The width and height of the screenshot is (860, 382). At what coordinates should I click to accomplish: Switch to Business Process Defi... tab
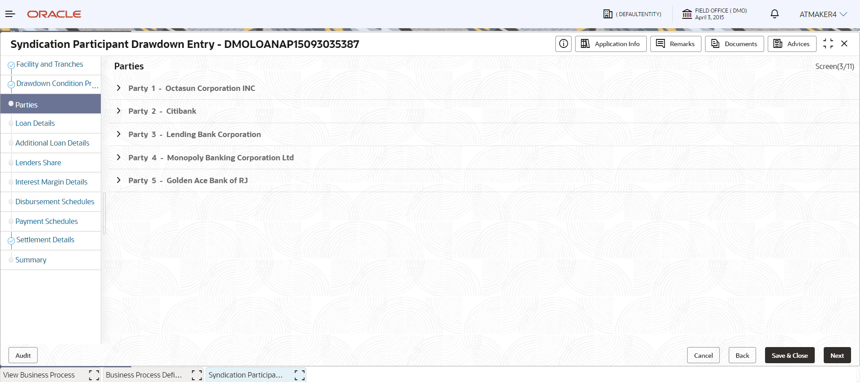[x=144, y=375]
